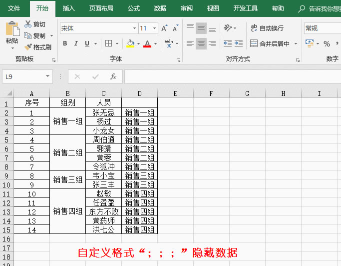Click the borders grid icon
341x266 pixels.
tap(108, 43)
